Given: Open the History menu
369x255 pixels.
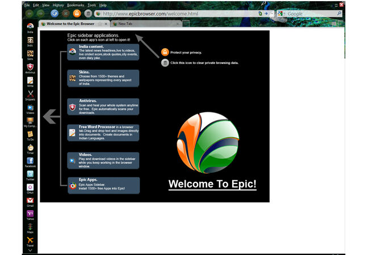Looking at the screenshot, I should point(58,5).
